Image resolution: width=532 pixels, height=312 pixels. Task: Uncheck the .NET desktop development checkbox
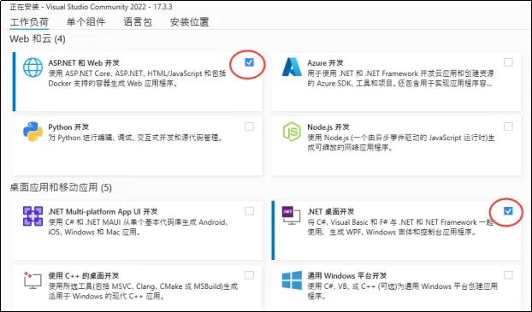(508, 211)
